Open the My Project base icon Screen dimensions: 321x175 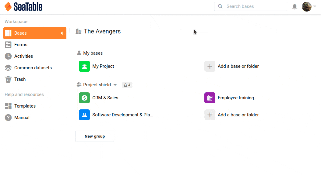tap(84, 66)
